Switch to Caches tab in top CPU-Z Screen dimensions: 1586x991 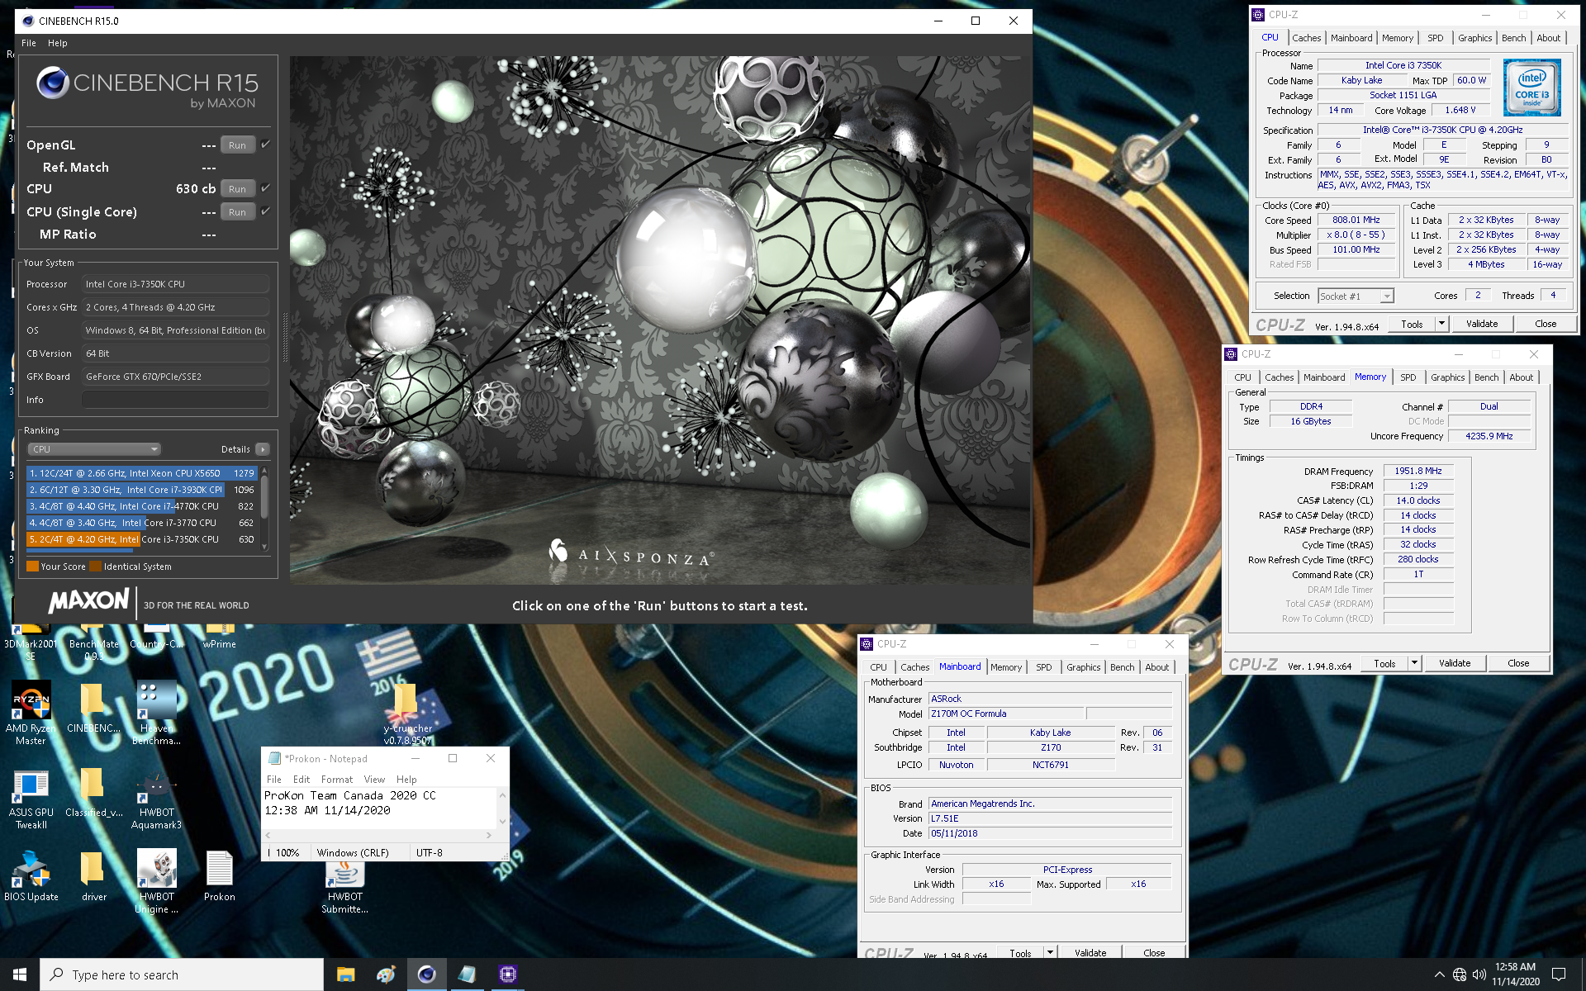(x=1306, y=38)
